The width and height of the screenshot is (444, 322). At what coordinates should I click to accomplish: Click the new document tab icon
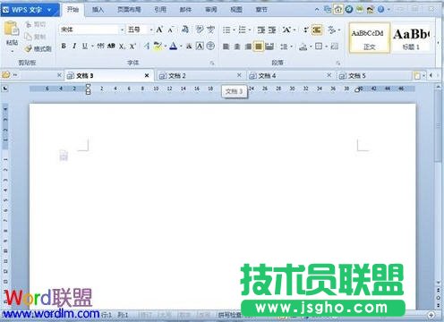(417, 76)
